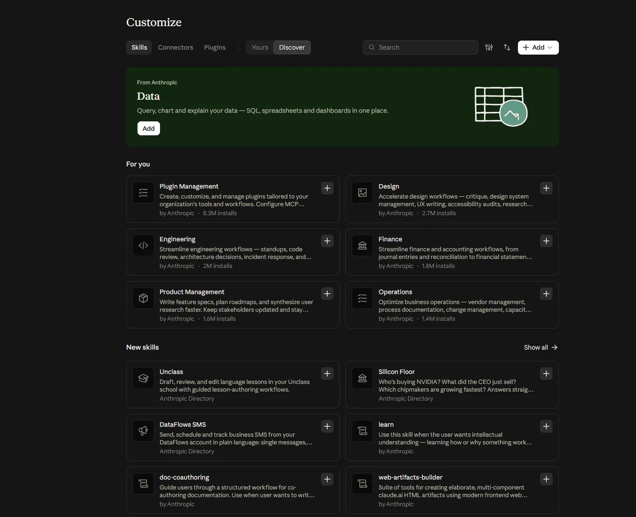Click the learn skill description text
The image size is (636, 517).
pyautogui.click(x=455, y=438)
